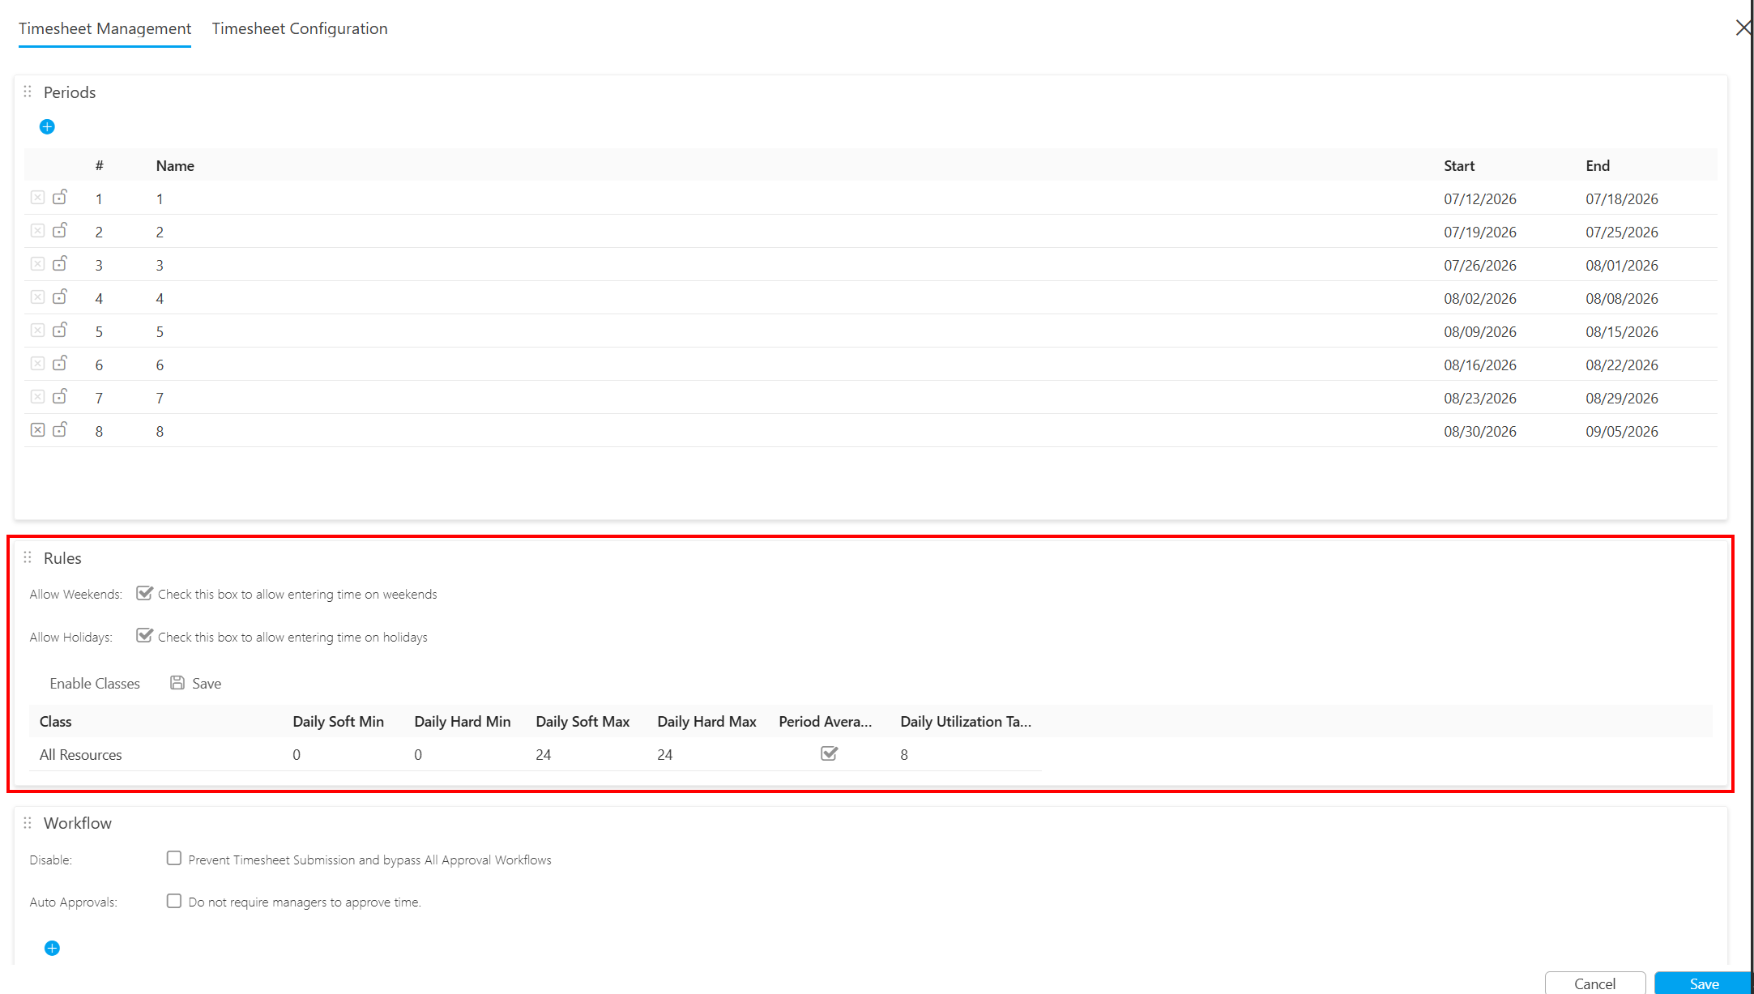Image resolution: width=1754 pixels, height=994 pixels.
Task: Toggle the Allow Holidays checkbox
Action: [x=144, y=636]
